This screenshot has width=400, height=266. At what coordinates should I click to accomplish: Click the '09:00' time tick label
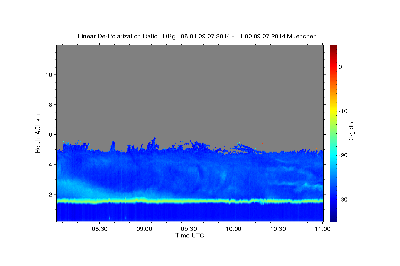coord(144,229)
